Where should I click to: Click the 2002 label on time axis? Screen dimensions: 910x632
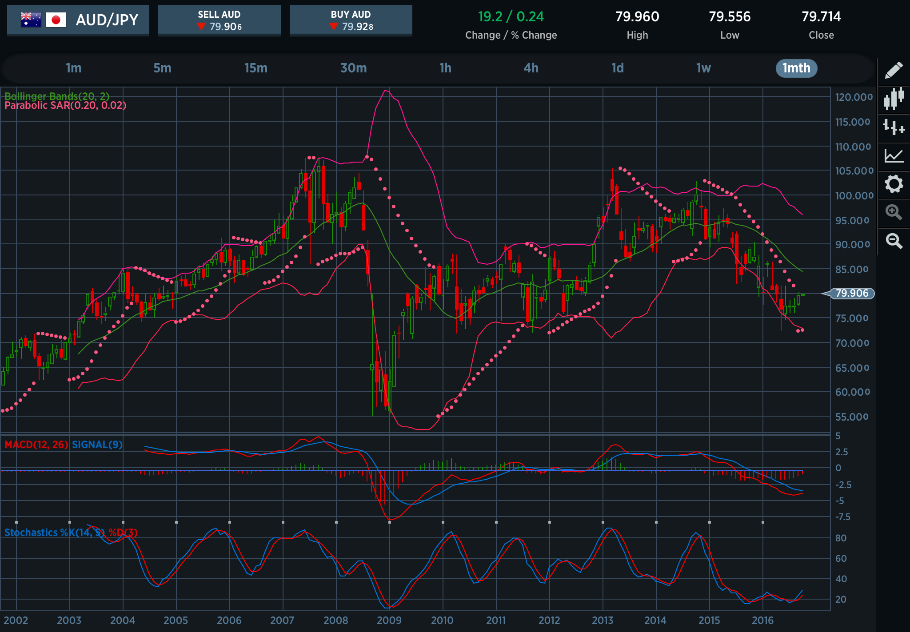pyautogui.click(x=16, y=620)
